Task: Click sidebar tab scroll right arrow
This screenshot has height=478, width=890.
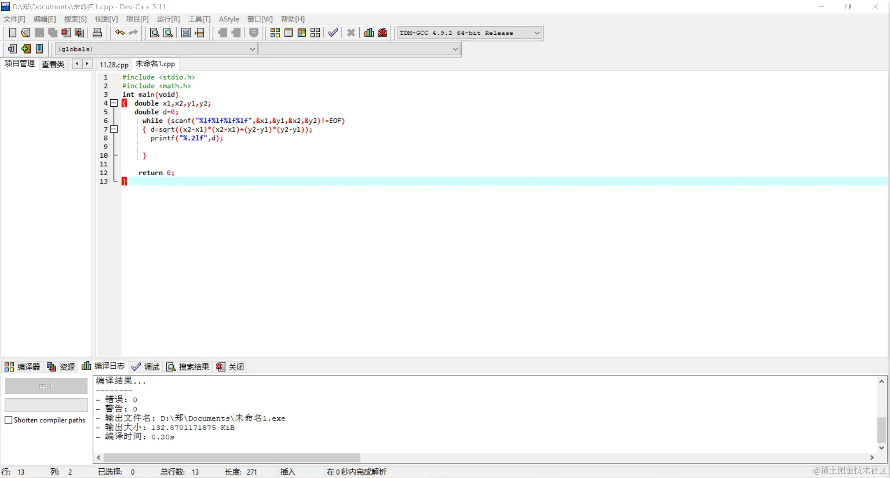Action: pyautogui.click(x=87, y=64)
